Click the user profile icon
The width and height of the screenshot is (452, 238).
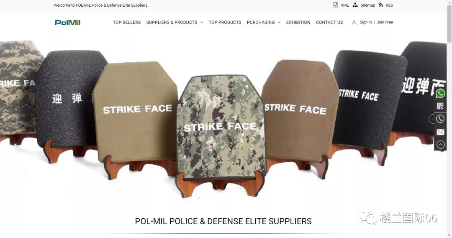click(354, 23)
